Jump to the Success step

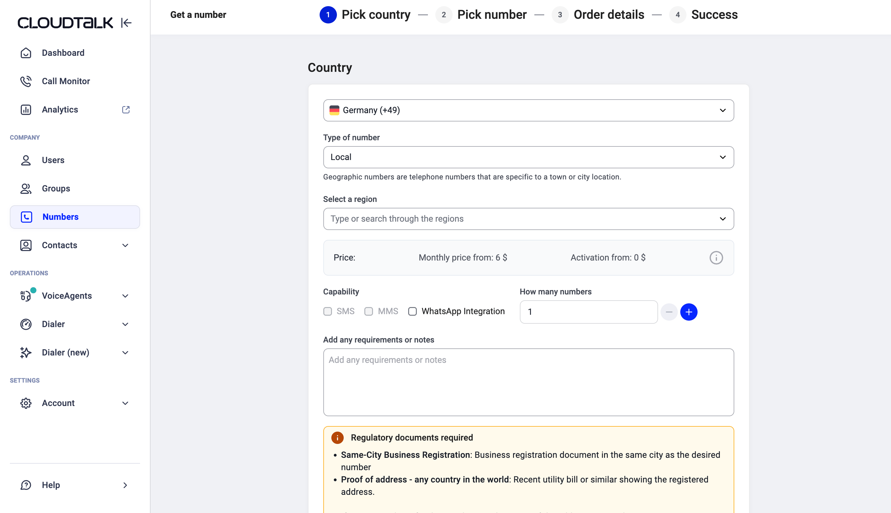tap(703, 15)
